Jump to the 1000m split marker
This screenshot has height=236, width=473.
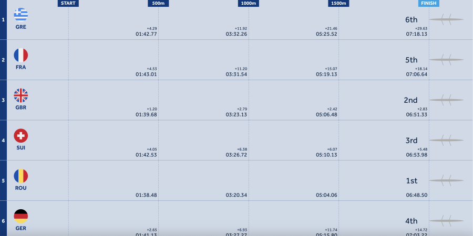(x=249, y=3)
